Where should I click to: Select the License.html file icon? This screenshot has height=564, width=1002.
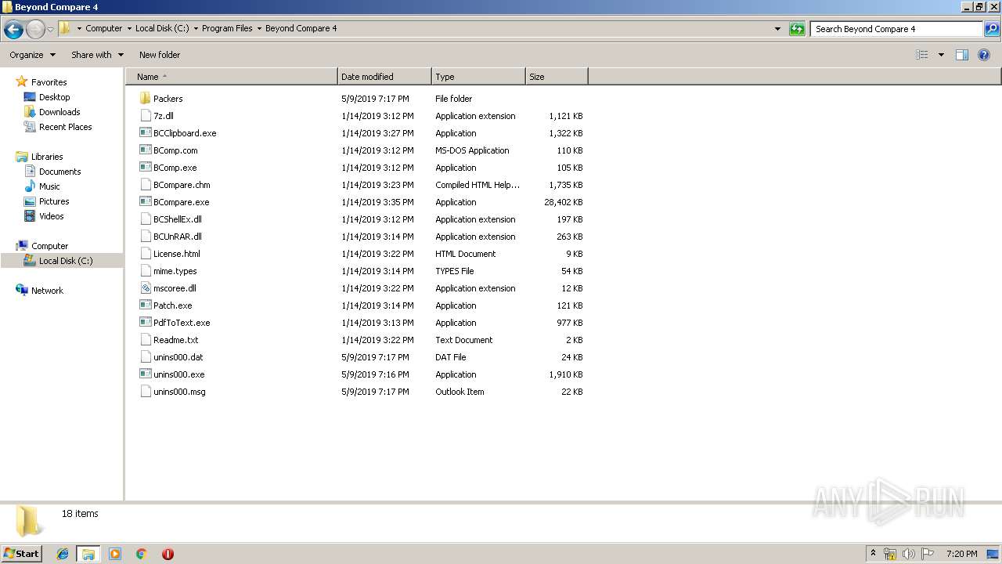tap(145, 254)
